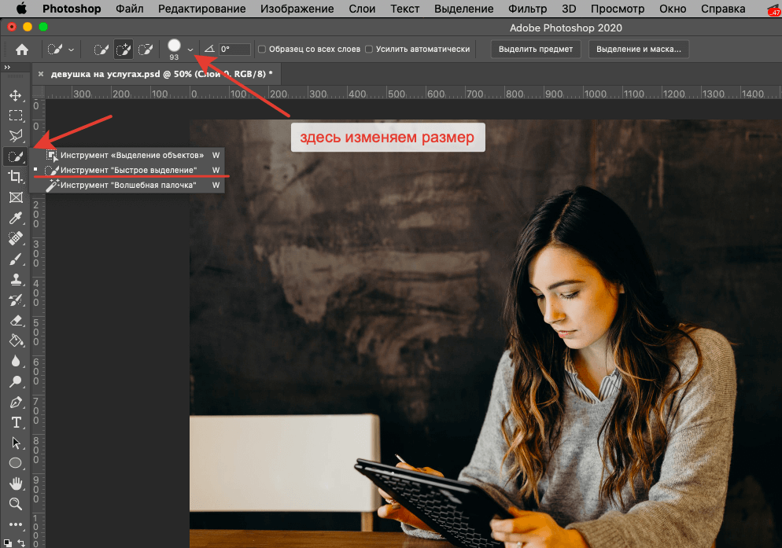Expand the tool preset picker dropdown
The width and height of the screenshot is (782, 548).
[x=72, y=50]
